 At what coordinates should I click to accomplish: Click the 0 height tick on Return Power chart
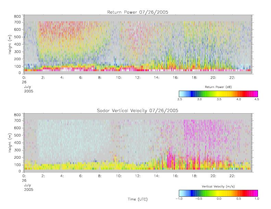coord(20,73)
